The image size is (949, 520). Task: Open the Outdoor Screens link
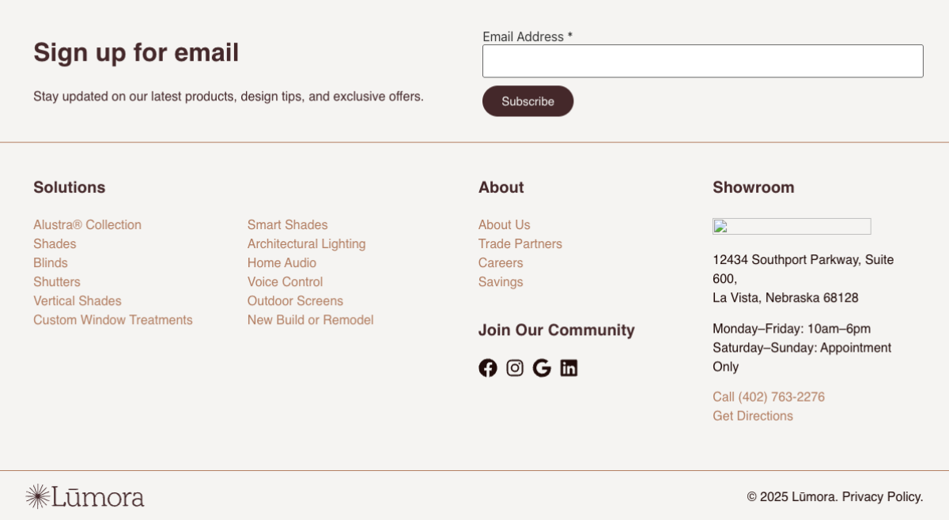click(295, 301)
